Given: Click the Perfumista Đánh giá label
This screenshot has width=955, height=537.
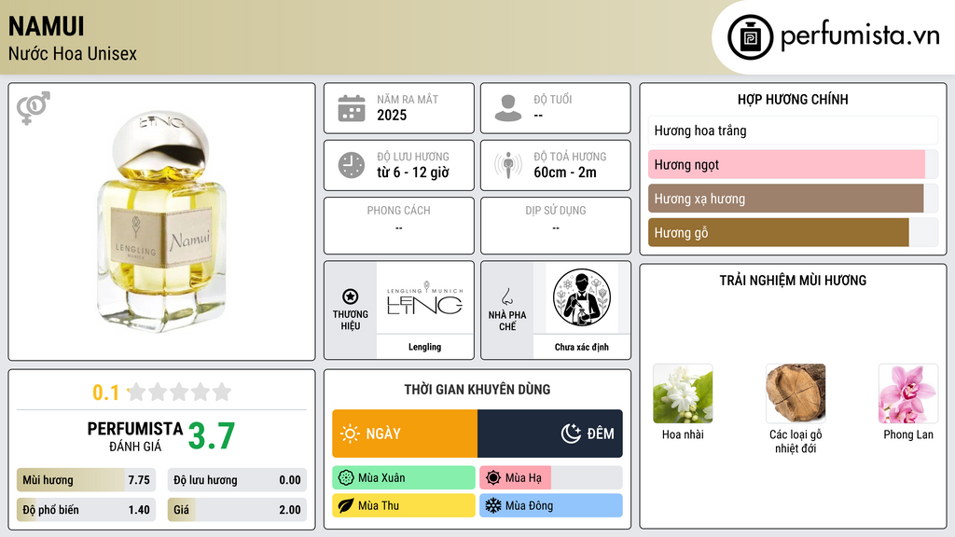Looking at the screenshot, I should coord(135,436).
